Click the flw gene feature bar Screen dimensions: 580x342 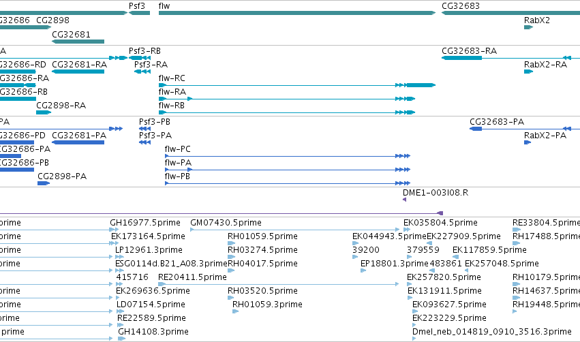tap(297, 13)
